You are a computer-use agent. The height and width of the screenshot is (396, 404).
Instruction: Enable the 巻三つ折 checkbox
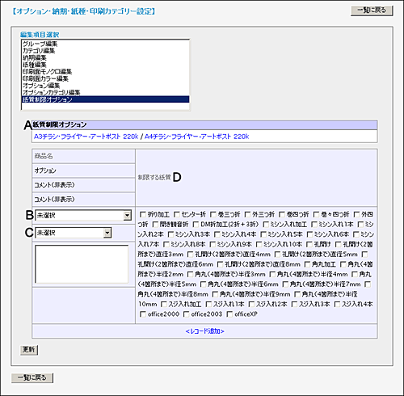click(x=213, y=214)
